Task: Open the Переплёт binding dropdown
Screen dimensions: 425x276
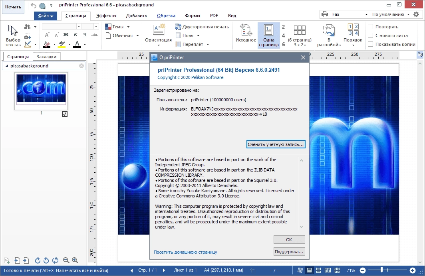Action: [x=208, y=44]
